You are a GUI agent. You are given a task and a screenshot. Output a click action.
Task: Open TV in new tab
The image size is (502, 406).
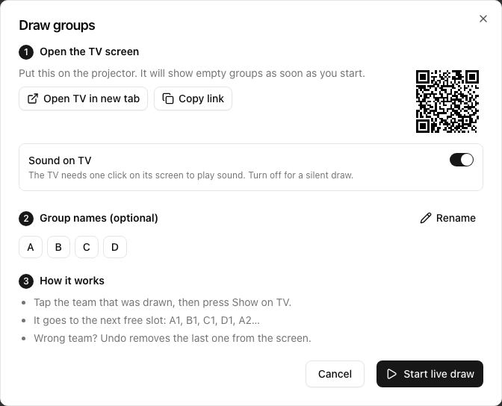(x=83, y=99)
